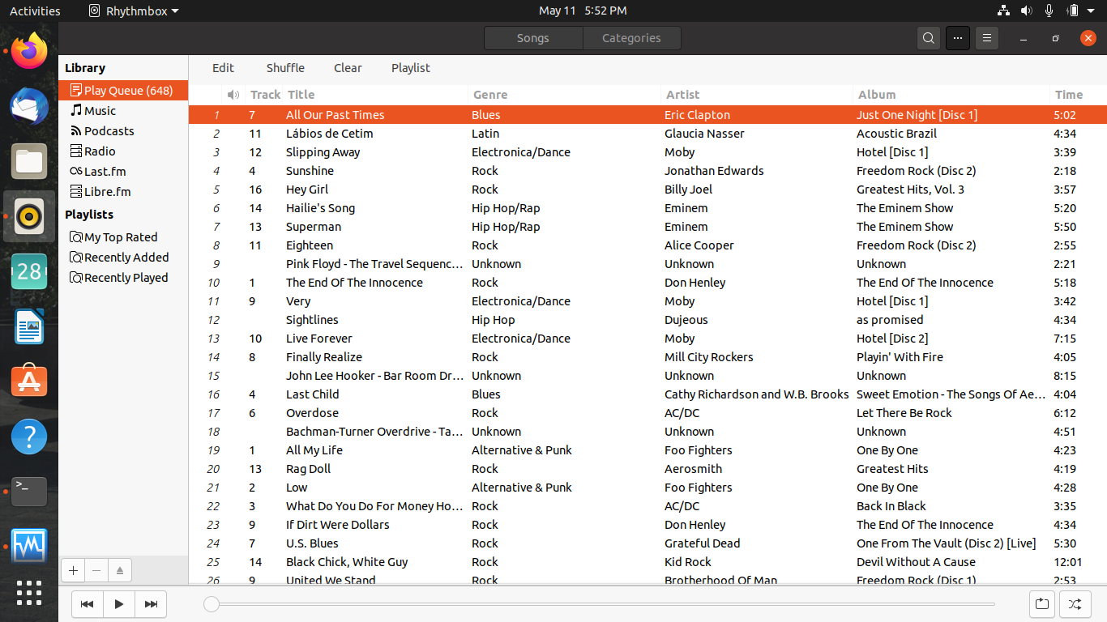
Task: Remove playlist with the minus button
Action: coord(96,570)
